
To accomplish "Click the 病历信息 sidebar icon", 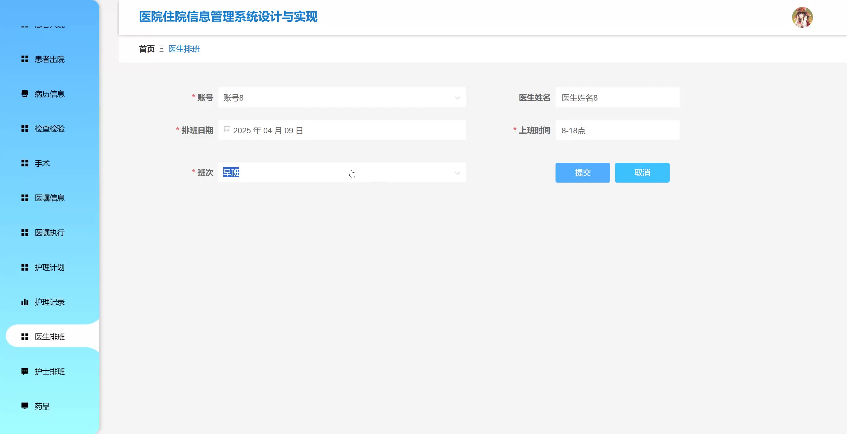I will click(x=25, y=94).
